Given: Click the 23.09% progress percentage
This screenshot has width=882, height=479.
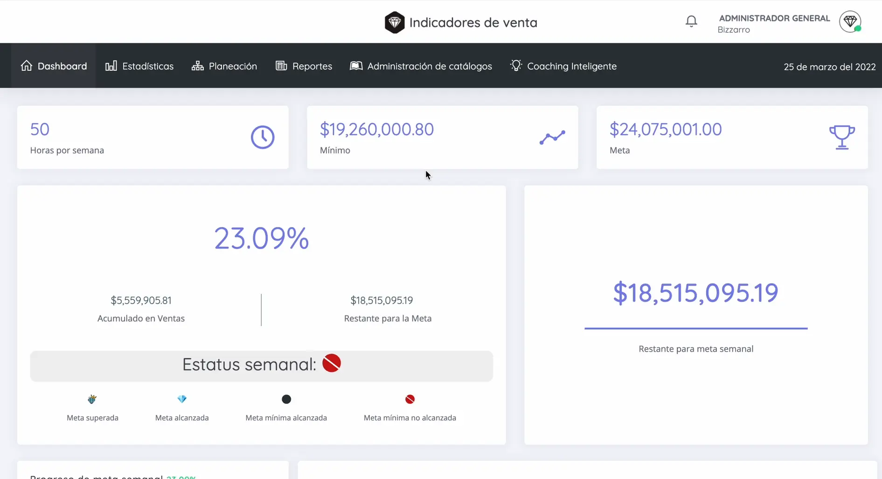Looking at the screenshot, I should 262,238.
